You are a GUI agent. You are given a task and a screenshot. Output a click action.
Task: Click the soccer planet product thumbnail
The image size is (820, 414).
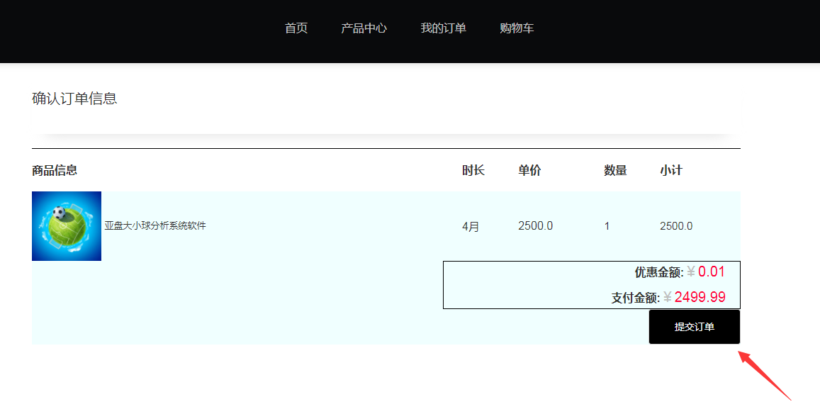(x=67, y=226)
